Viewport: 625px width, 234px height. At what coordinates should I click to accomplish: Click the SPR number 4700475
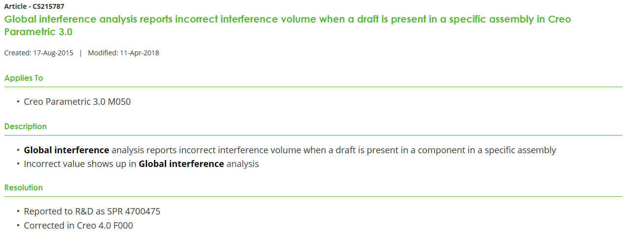tap(143, 211)
